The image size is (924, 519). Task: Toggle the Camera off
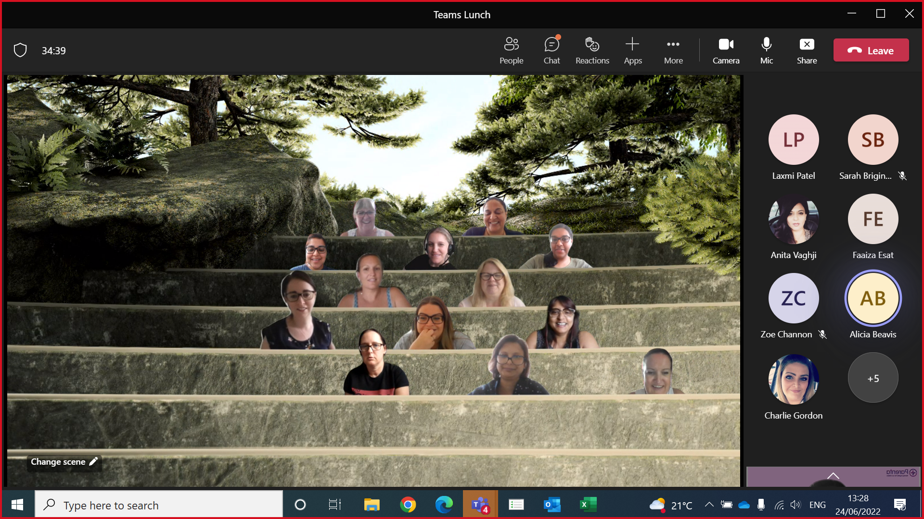point(726,50)
